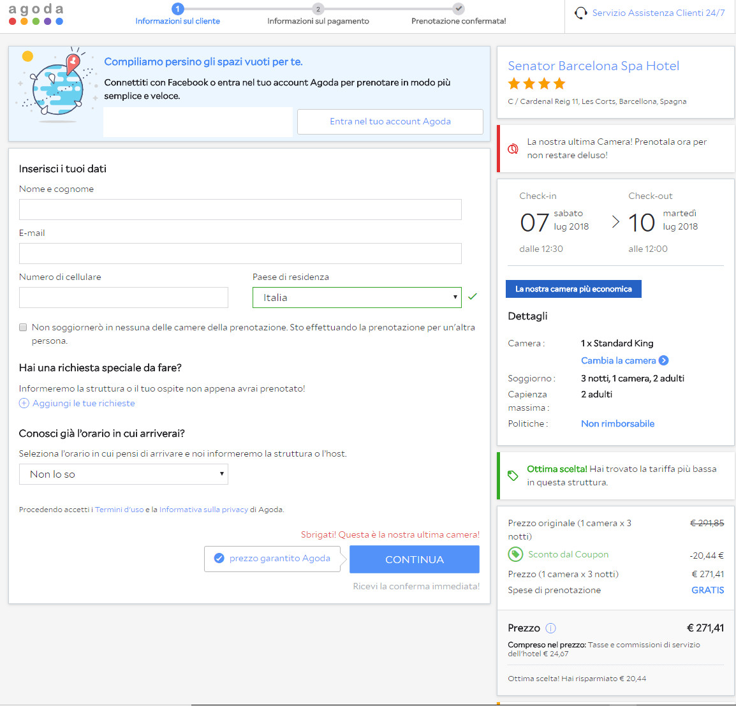This screenshot has width=736, height=706.
Task: Click Ricevi la conferma immediata text
Action: (416, 586)
